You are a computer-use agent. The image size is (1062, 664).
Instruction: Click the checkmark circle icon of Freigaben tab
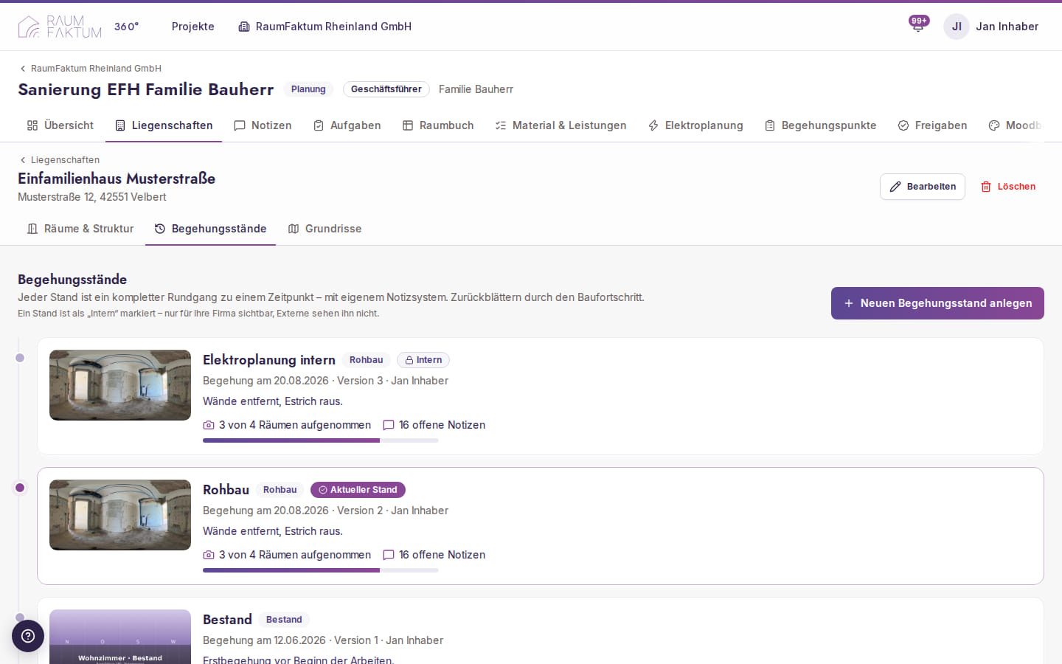click(x=903, y=125)
